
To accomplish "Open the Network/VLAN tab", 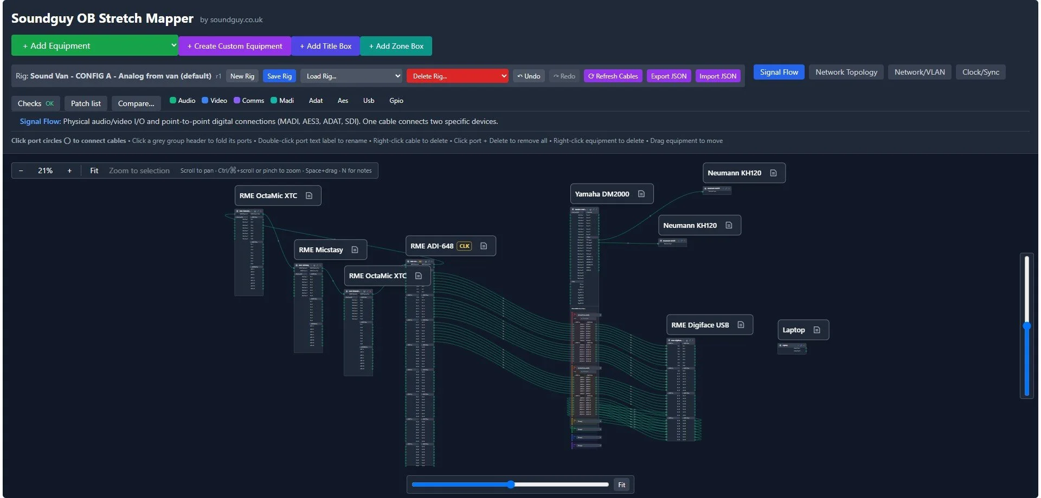I will pyautogui.click(x=920, y=72).
